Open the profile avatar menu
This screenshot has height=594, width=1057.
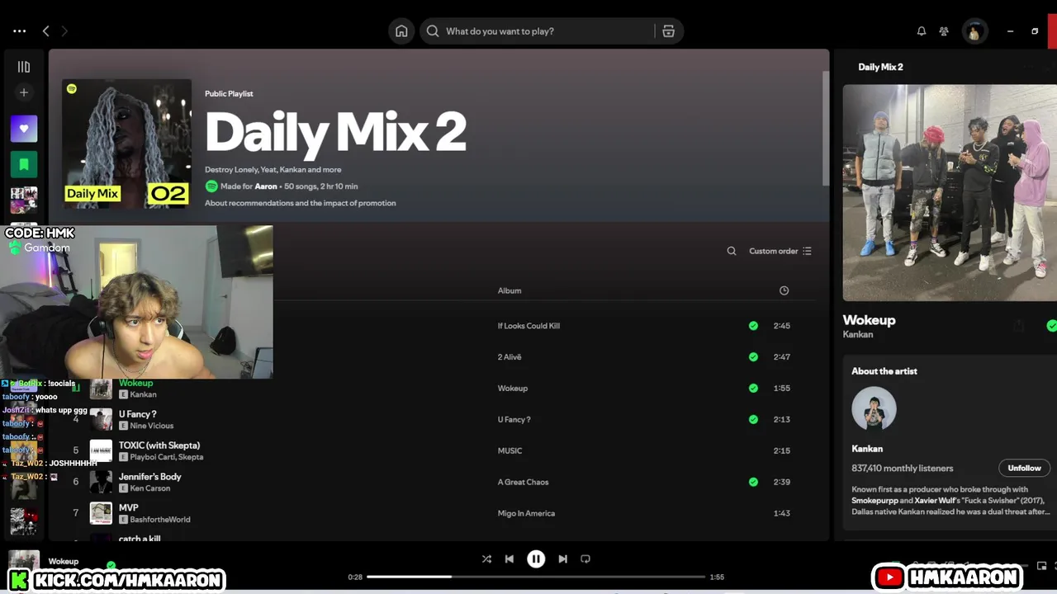point(974,31)
